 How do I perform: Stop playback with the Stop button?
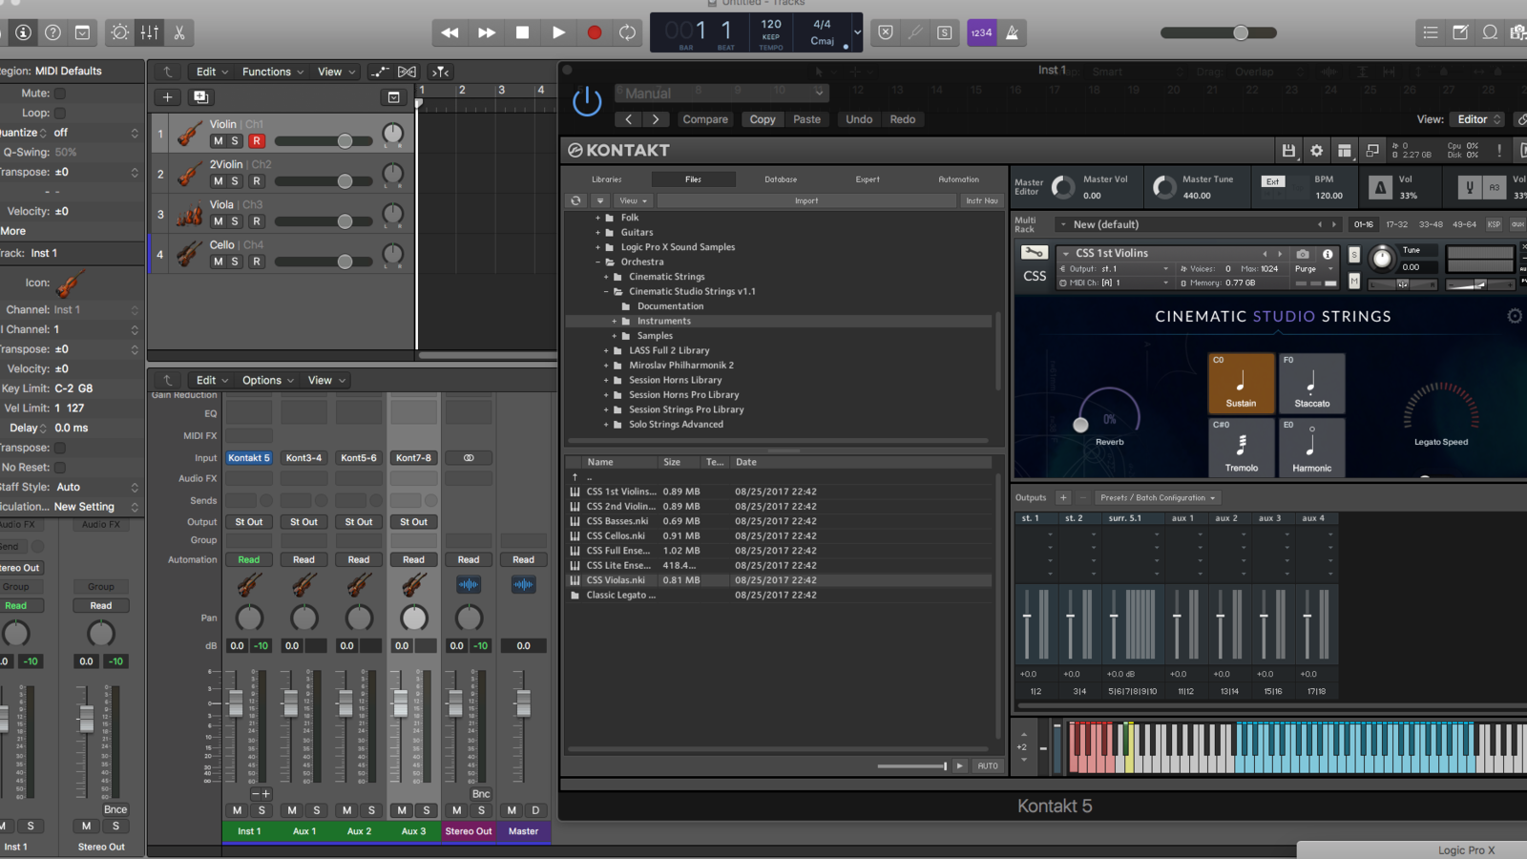pyautogui.click(x=522, y=32)
